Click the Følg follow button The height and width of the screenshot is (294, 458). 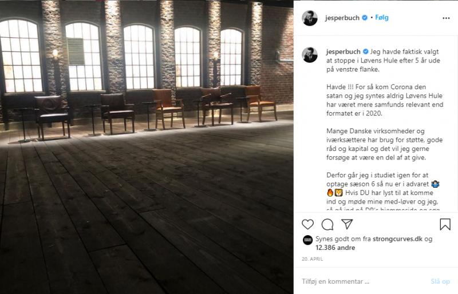(x=382, y=18)
